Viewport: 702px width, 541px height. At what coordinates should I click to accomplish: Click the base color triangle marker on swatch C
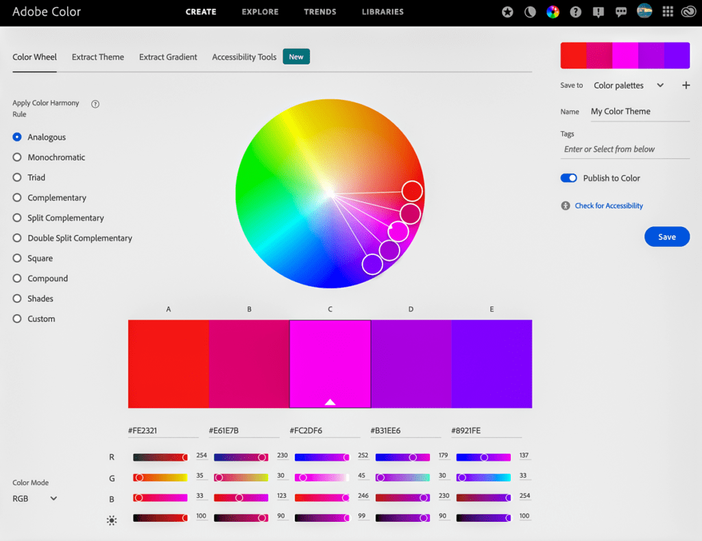[330, 402]
